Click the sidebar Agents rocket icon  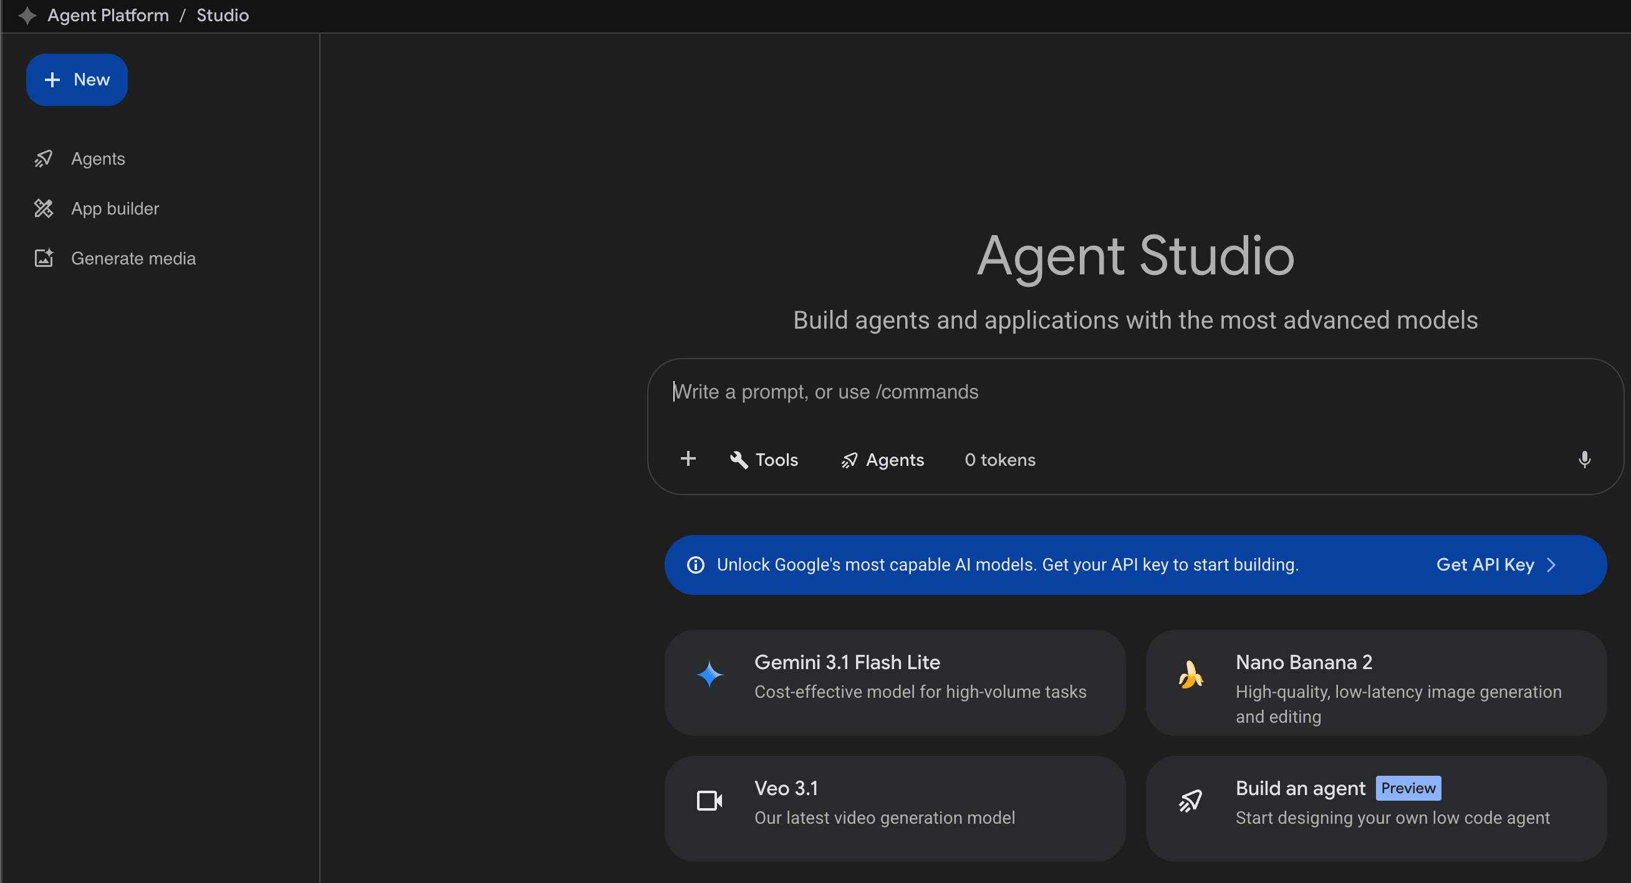pos(44,158)
